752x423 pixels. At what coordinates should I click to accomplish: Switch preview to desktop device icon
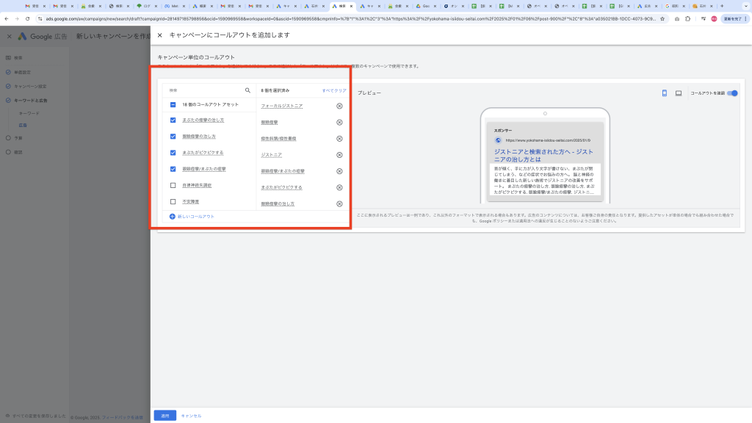click(x=679, y=93)
